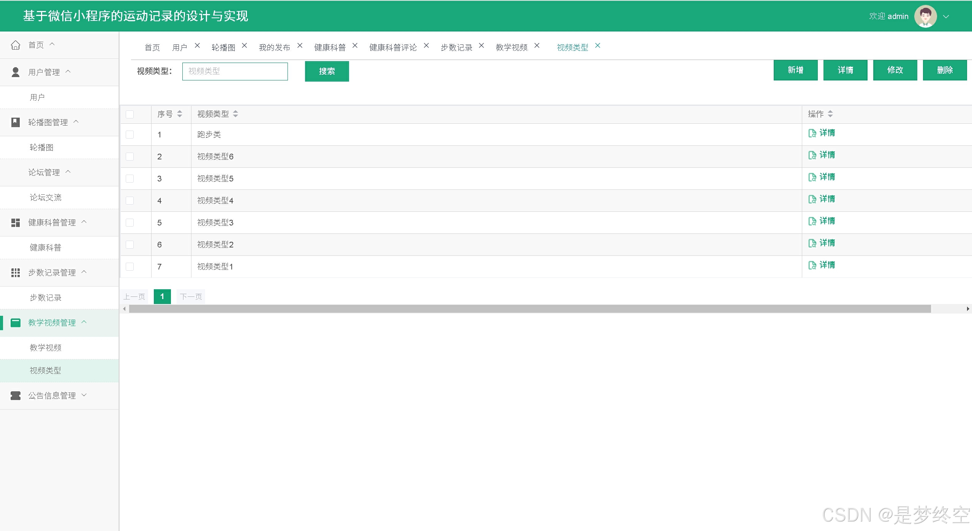972x531 pixels.
Task: Switch to the 步数记录 tab
Action: [x=456, y=47]
